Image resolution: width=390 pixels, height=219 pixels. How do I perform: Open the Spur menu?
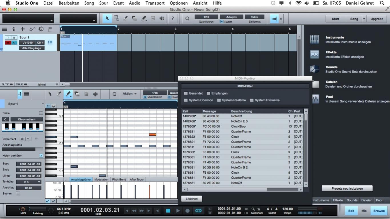pyautogui.click(x=104, y=3)
